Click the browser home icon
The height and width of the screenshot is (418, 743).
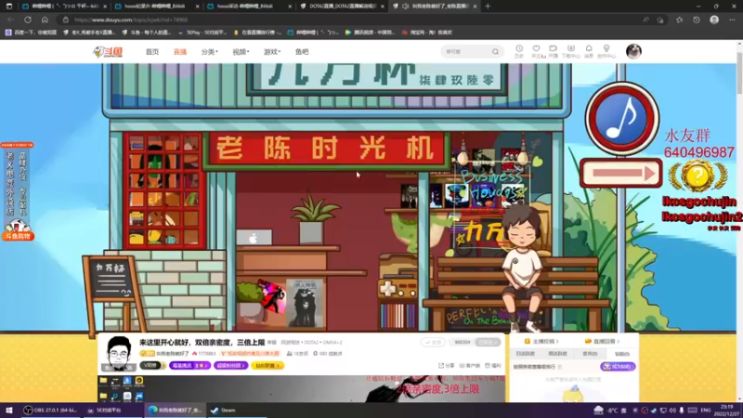(x=45, y=20)
